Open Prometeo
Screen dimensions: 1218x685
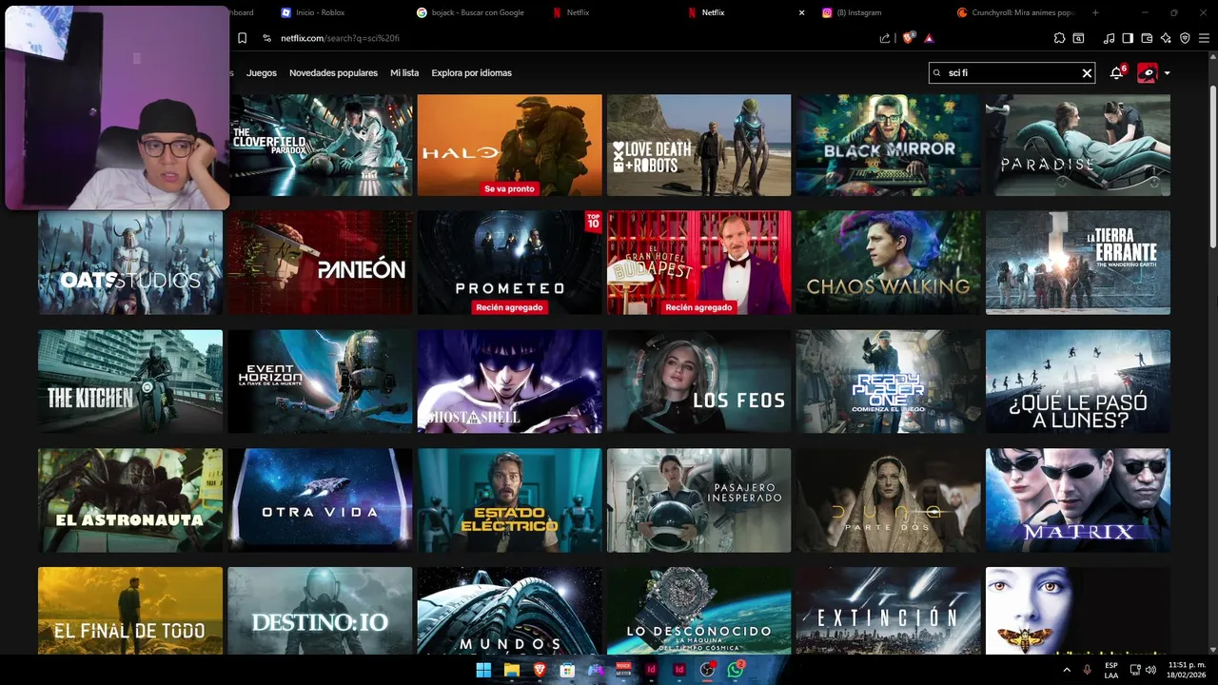[x=509, y=263]
